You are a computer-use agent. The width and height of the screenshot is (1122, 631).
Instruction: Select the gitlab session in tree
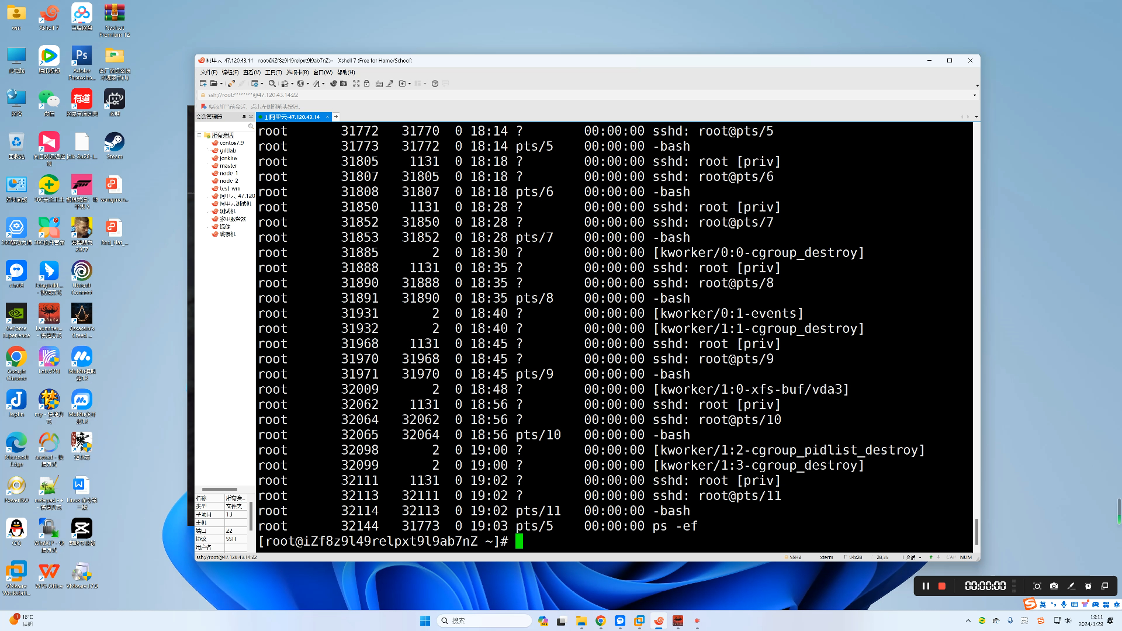(224, 150)
